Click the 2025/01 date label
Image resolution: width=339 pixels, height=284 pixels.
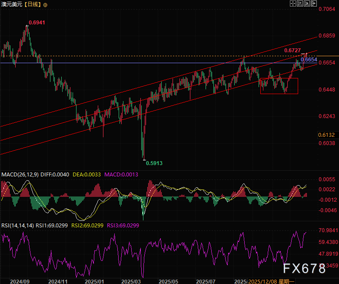[94, 281]
